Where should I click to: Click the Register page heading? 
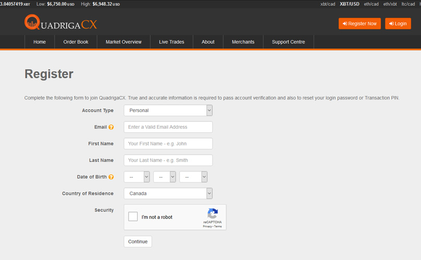point(49,74)
